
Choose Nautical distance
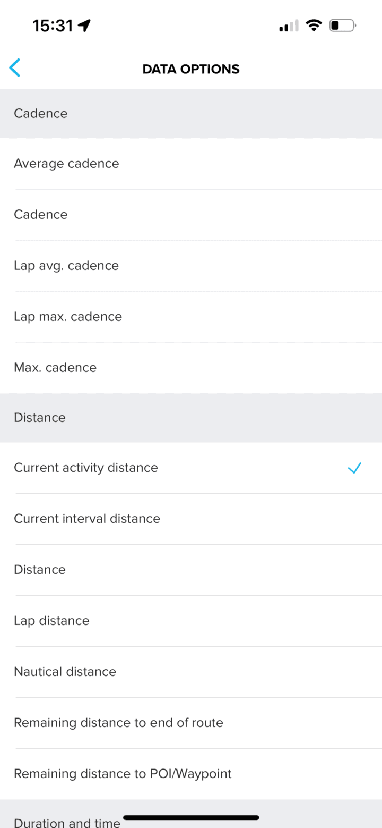[x=65, y=672]
